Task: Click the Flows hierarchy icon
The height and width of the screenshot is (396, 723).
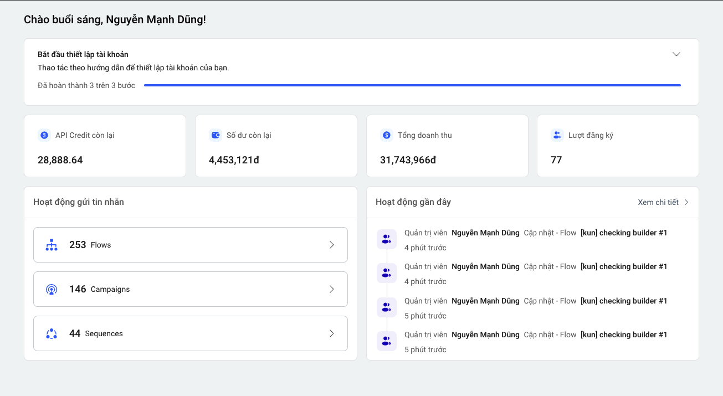Action: (x=52, y=245)
